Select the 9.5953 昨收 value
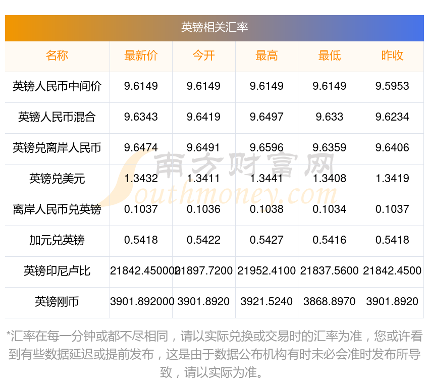429x388 pixels. pos(392,86)
